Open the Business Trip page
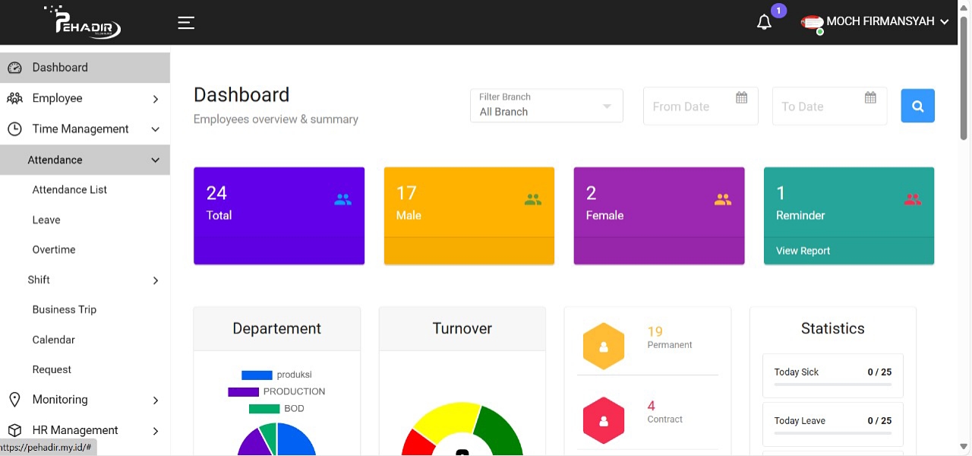The height and width of the screenshot is (456, 972). click(65, 309)
